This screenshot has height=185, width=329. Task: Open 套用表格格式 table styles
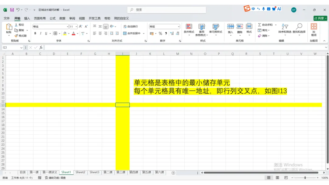pos(201,30)
